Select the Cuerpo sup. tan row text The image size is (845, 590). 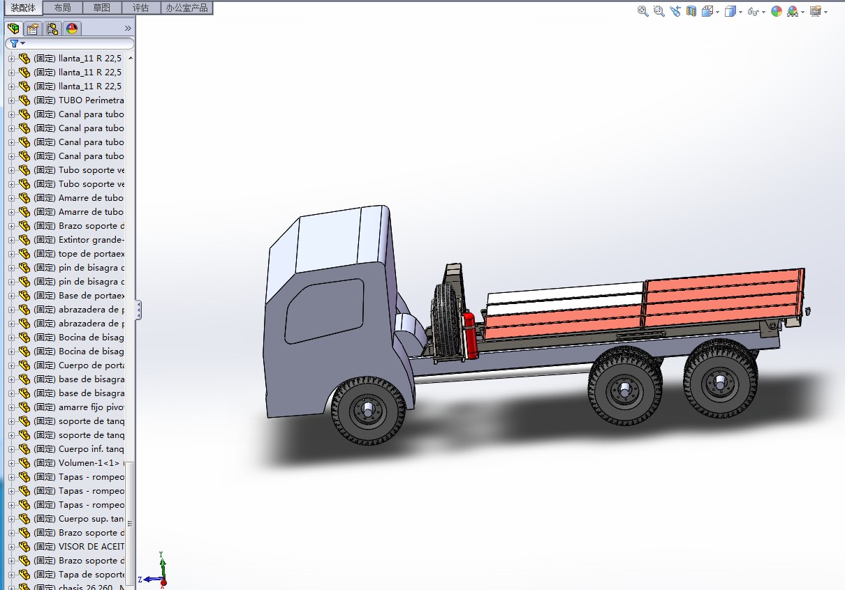79,519
